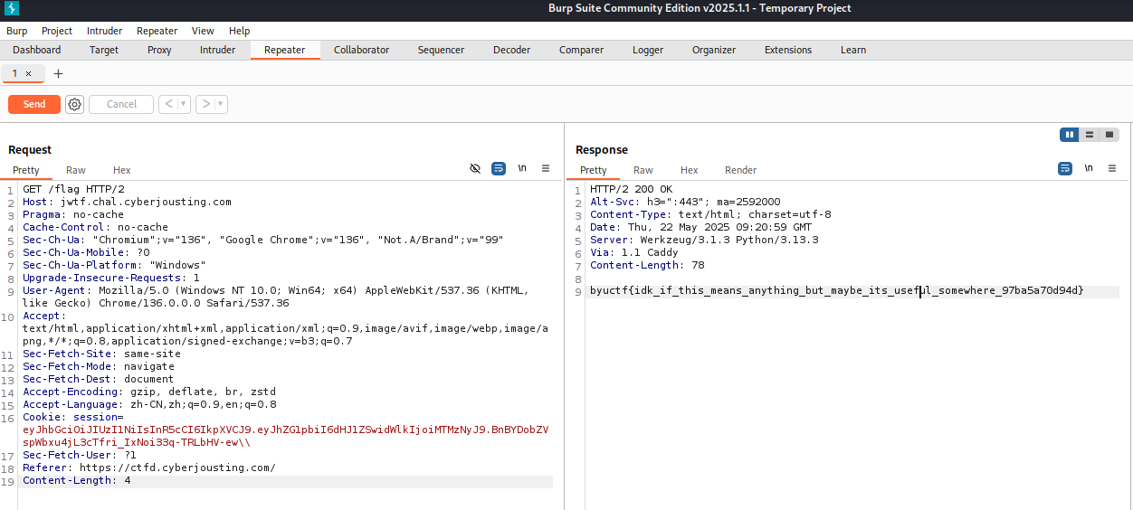Select side-by-side layout icon
The height and width of the screenshot is (510, 1133).
pos(1070,135)
